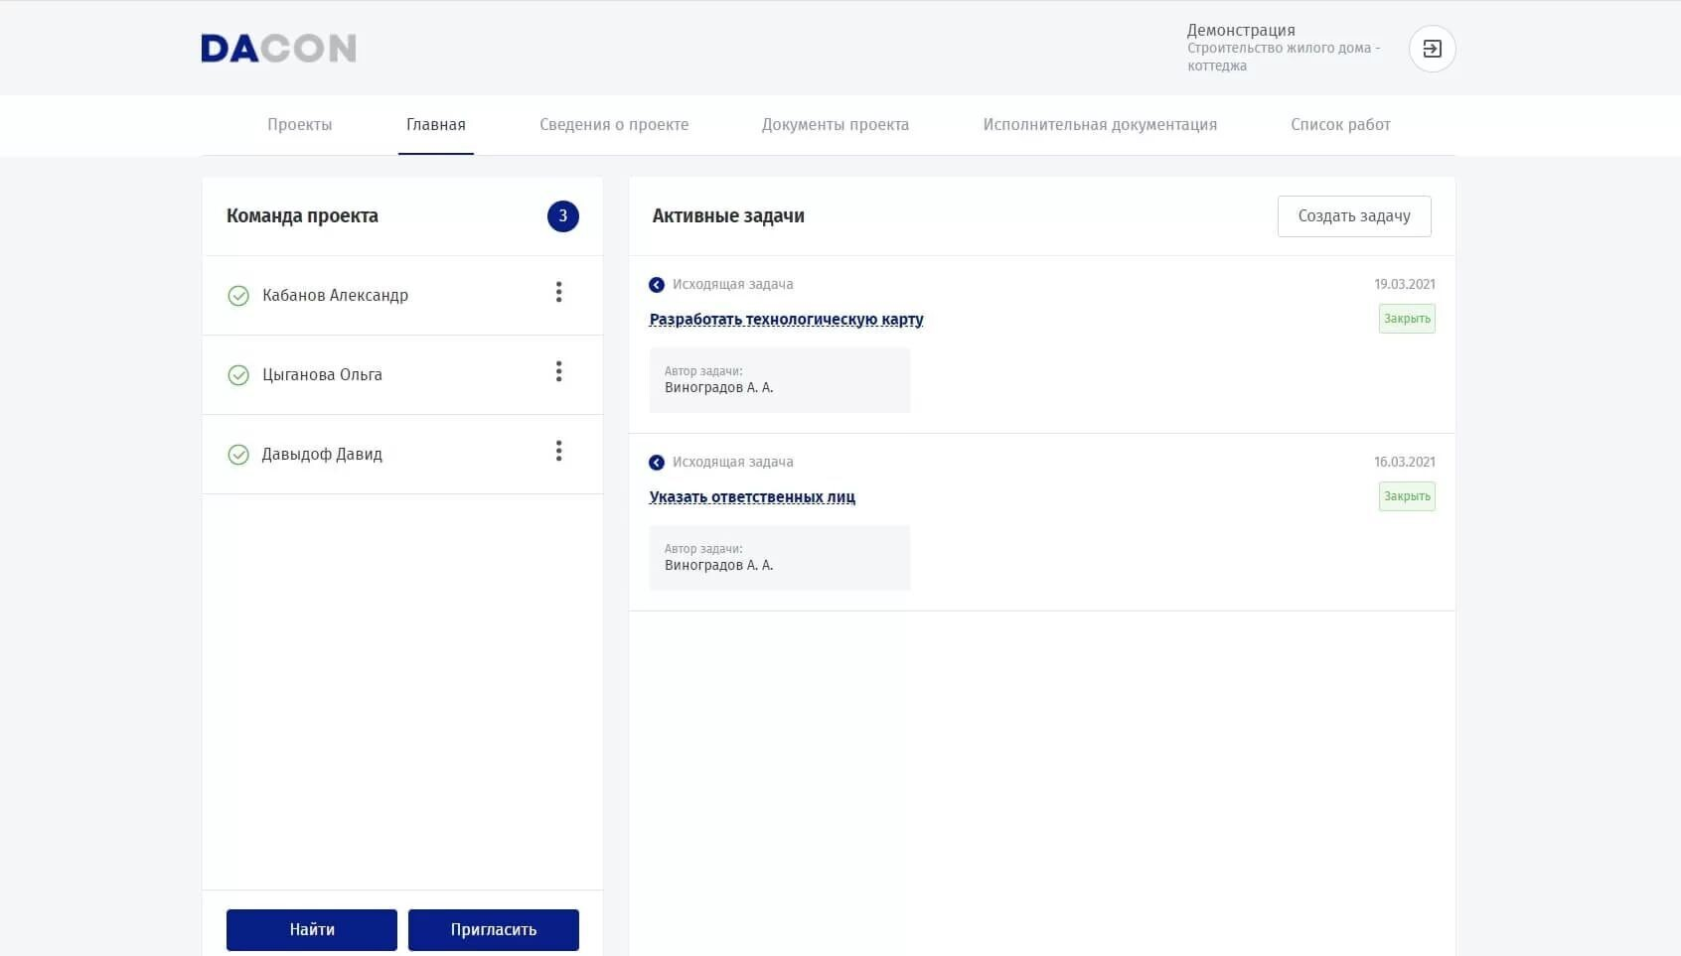
Task: Open link Указать ответственных лиц
Action: [x=752, y=497]
